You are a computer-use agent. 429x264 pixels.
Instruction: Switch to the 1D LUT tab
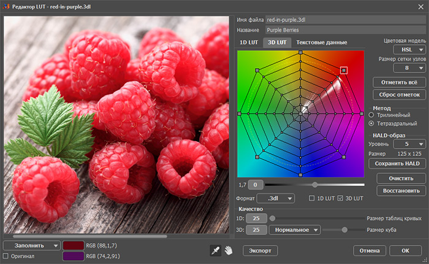249,42
